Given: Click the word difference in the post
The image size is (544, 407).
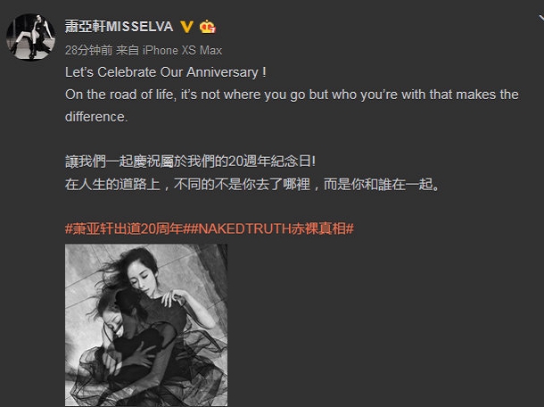Looking at the screenshot, I should (x=96, y=117).
